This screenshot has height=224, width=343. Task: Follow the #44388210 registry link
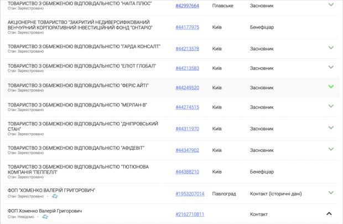coord(187,171)
